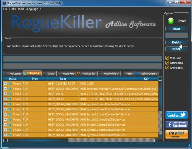192x149 pixels.
Task: Sort by the Type column header
Action: click(35, 79)
